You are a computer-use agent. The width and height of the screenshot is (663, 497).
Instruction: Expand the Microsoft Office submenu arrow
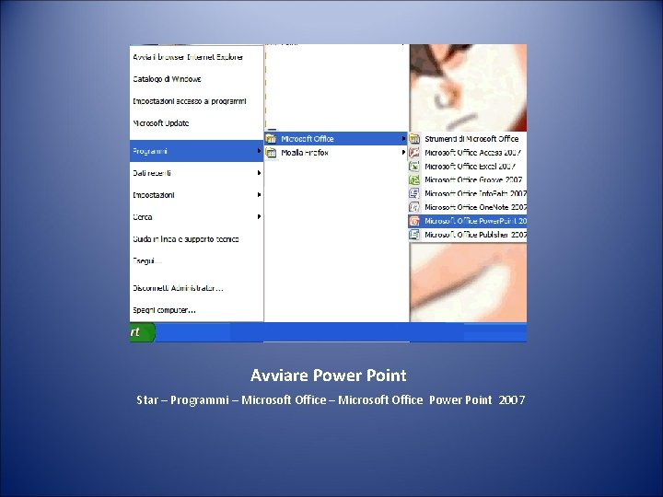403,139
